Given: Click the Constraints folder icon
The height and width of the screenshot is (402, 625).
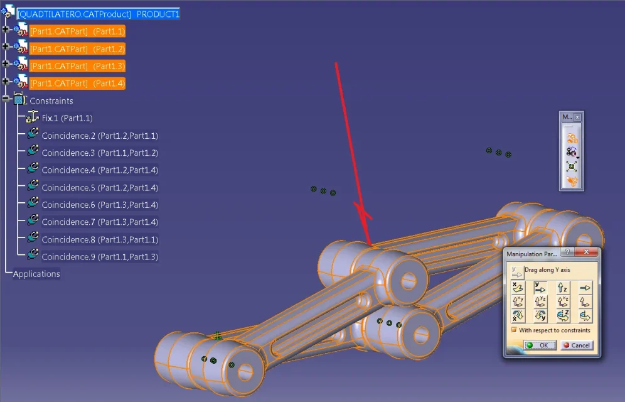Looking at the screenshot, I should (20, 99).
